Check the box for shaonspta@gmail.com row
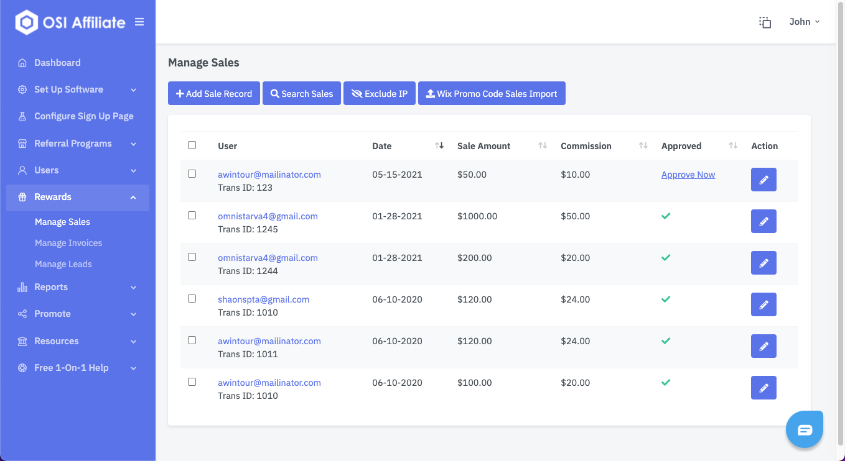 click(192, 299)
